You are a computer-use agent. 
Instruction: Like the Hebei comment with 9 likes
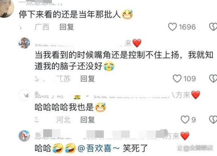(x=185, y=119)
